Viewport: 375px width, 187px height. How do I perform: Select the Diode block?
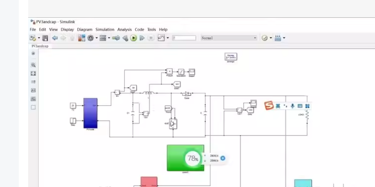tap(187, 93)
